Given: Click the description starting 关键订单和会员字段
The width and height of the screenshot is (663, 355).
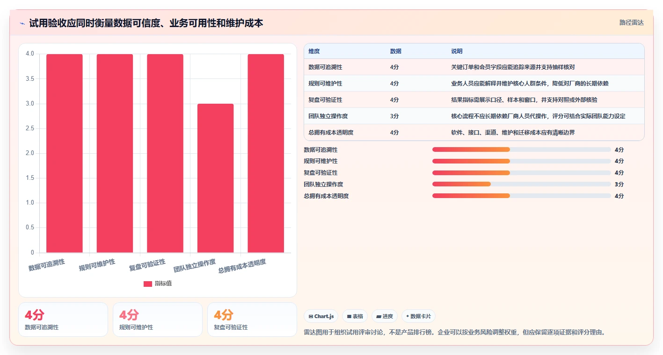Looking at the screenshot, I should (513, 67).
